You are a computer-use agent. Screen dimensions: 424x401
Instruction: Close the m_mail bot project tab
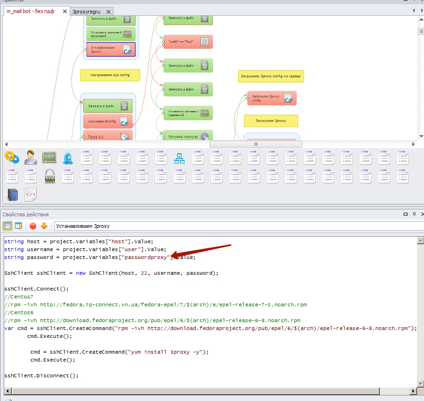pos(65,11)
